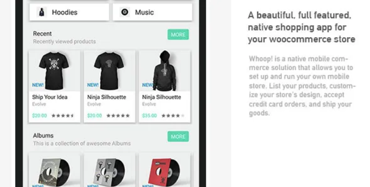Open the Music vinyl record icon
The height and width of the screenshot is (187, 370).
(x=125, y=12)
